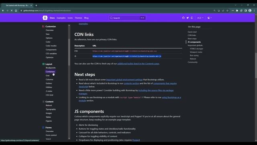Follow using Bootstrap as a module link
This screenshot has height=145, width=257.
pos(171,97)
